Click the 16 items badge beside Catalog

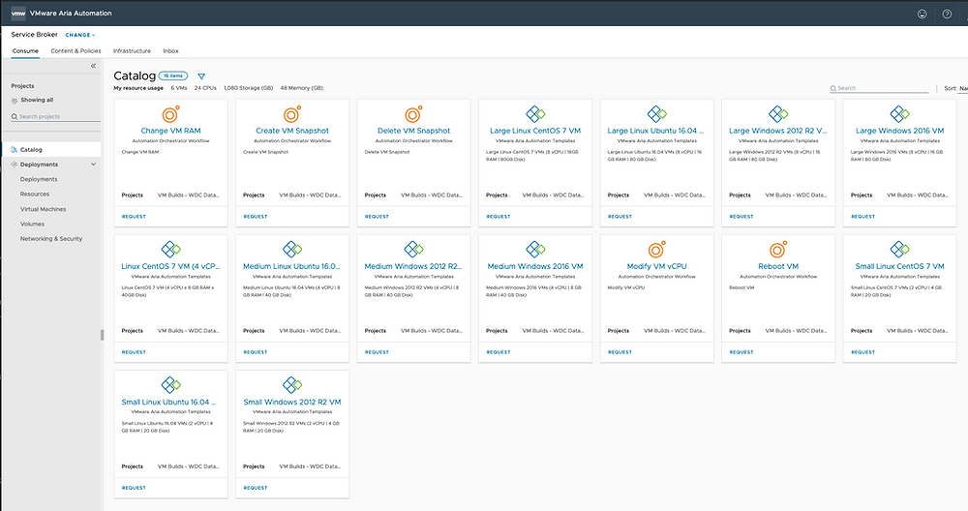pos(173,75)
